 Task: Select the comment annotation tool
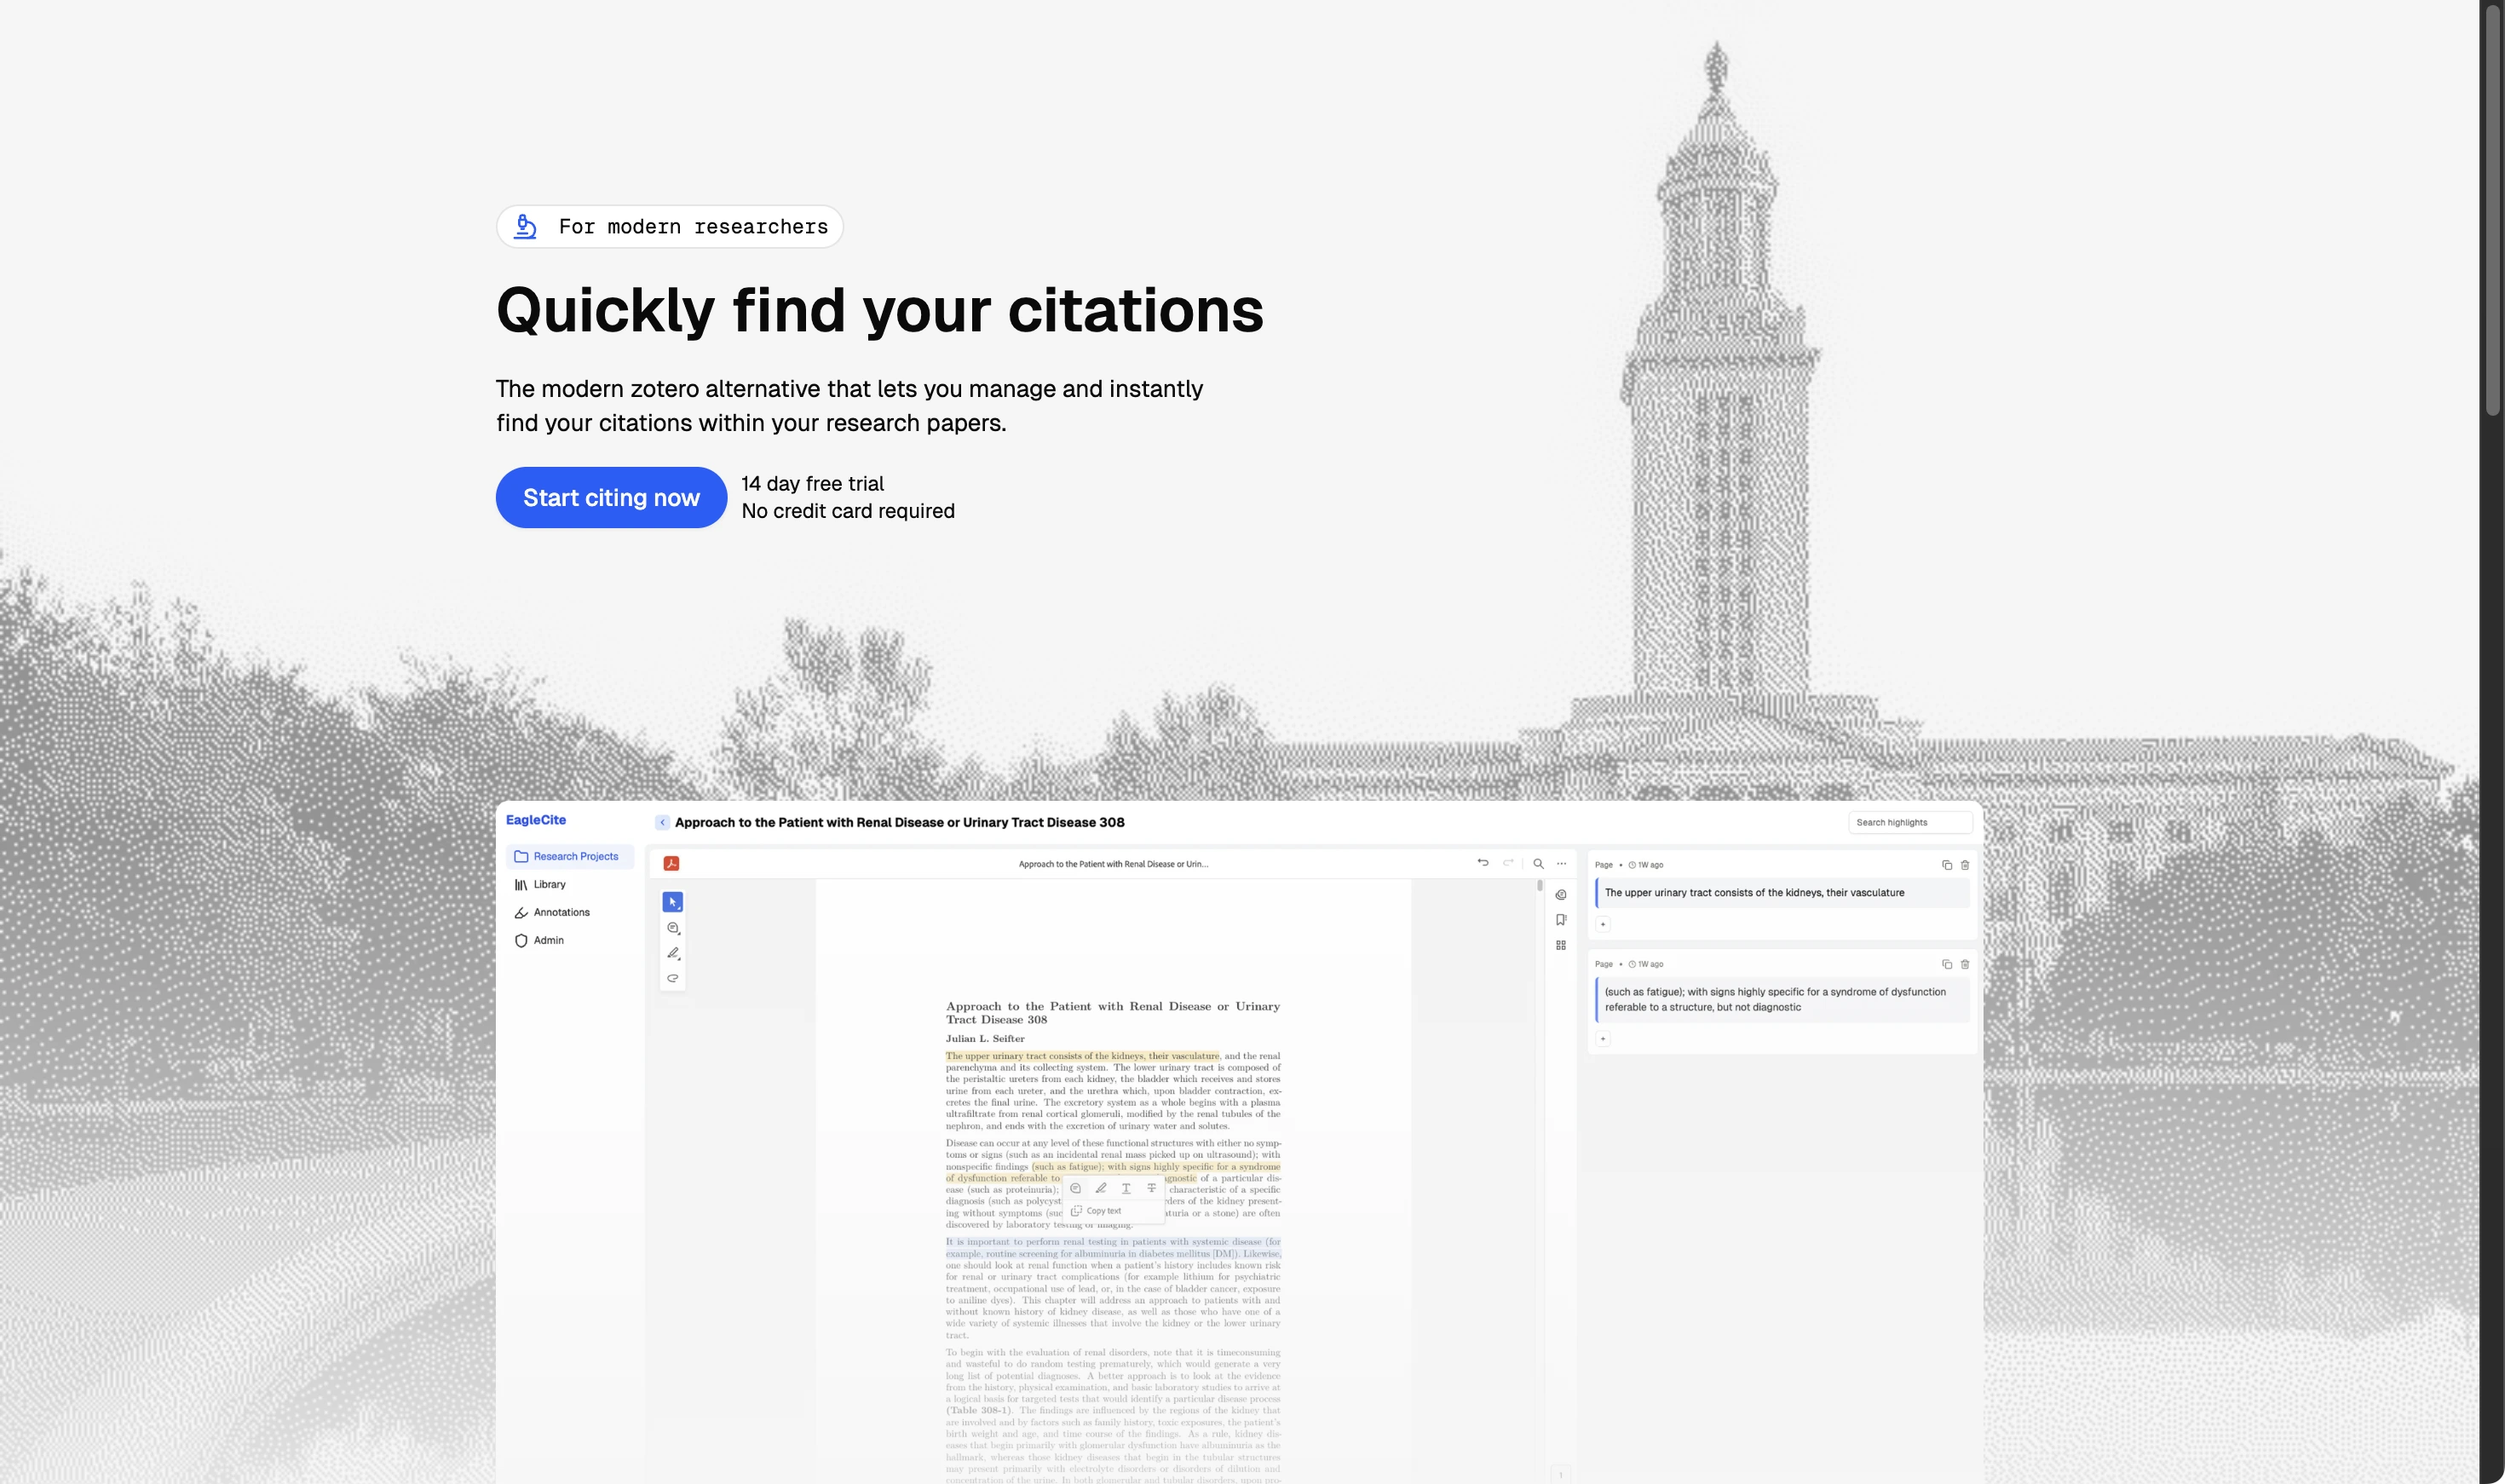click(x=674, y=928)
